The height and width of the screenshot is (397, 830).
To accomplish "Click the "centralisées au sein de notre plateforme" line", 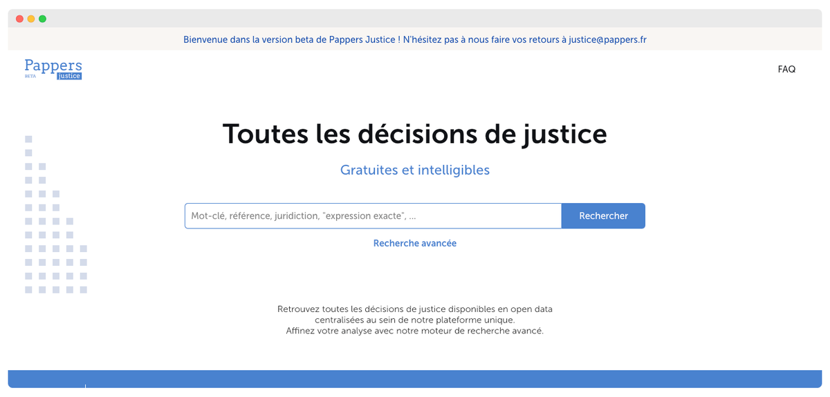I will [414, 320].
